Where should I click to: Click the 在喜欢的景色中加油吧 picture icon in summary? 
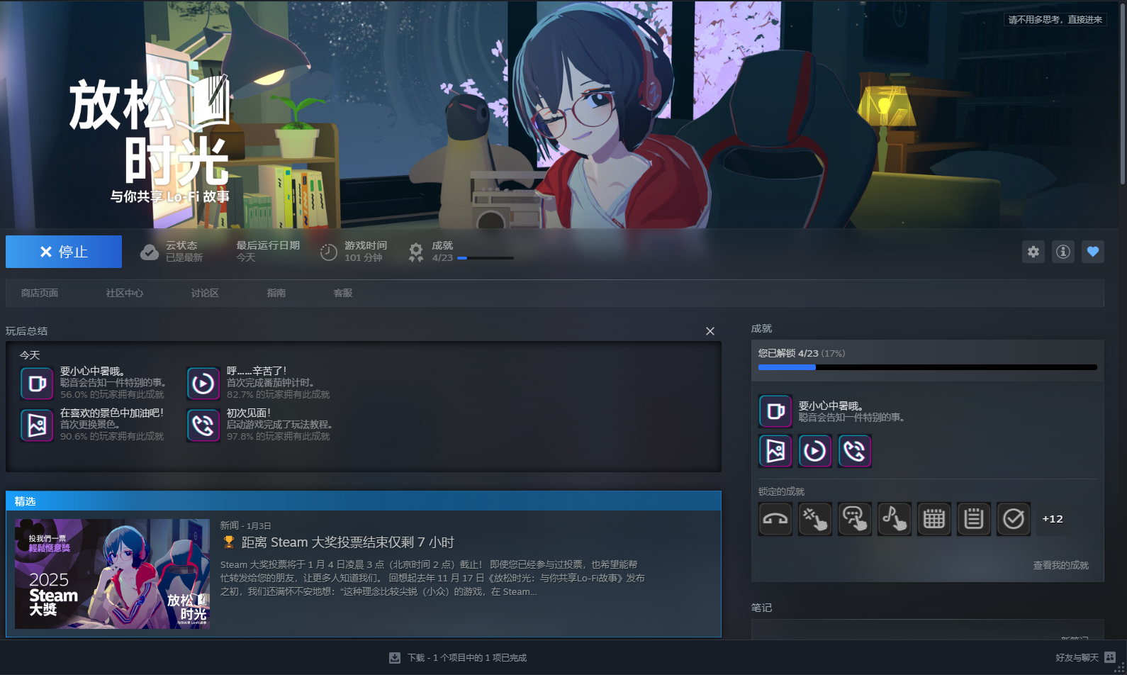(x=37, y=425)
